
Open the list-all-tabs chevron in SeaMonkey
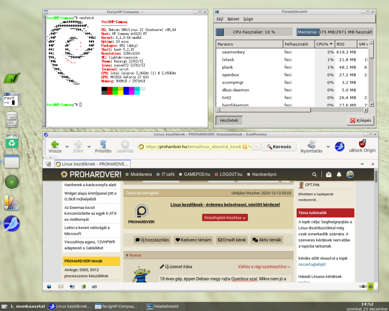click(362, 164)
